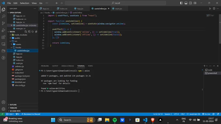This screenshot has width=221, height=124.
Task: Open the Manage gear menu
Action: point(3,109)
